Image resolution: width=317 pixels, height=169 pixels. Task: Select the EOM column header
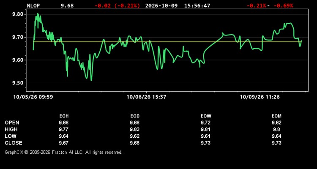pos(276,116)
